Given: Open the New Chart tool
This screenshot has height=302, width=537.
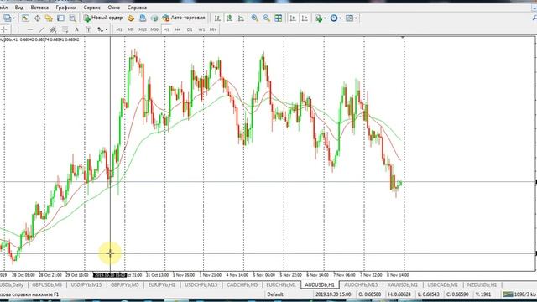Looking at the screenshot, I should [7, 18].
